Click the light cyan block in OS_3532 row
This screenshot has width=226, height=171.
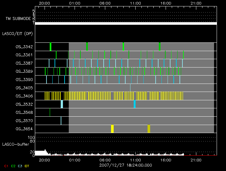click(62, 104)
